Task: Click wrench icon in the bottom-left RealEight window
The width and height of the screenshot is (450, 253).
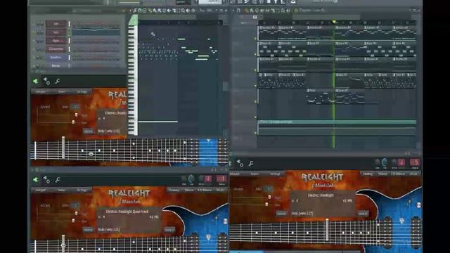Action: coord(58,180)
